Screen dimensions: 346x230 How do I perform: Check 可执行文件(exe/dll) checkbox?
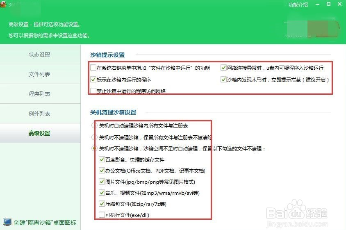point(102,215)
